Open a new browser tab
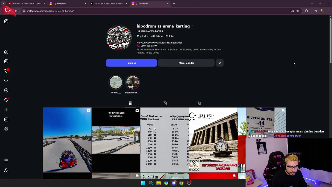The image size is (332, 187). (174, 4)
